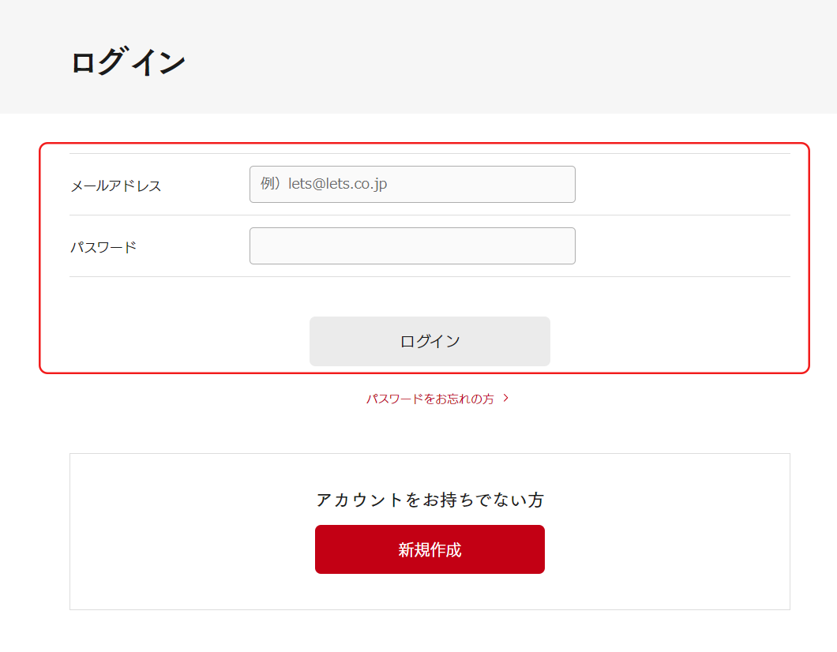Viewport: 837px width, 652px height.
Task: Click the メールアドレス input field
Action: point(412,184)
